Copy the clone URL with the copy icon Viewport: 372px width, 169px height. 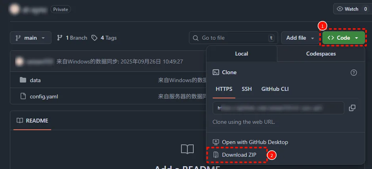[x=352, y=108]
